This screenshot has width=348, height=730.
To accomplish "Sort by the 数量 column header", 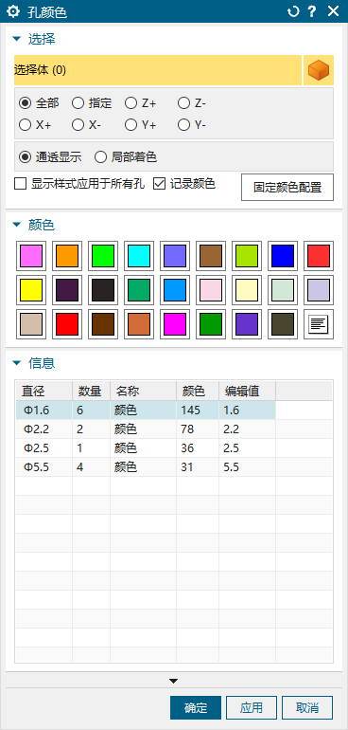I will click(91, 391).
